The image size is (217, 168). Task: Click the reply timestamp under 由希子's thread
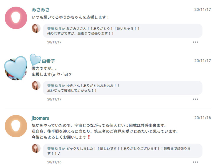pos(54,99)
